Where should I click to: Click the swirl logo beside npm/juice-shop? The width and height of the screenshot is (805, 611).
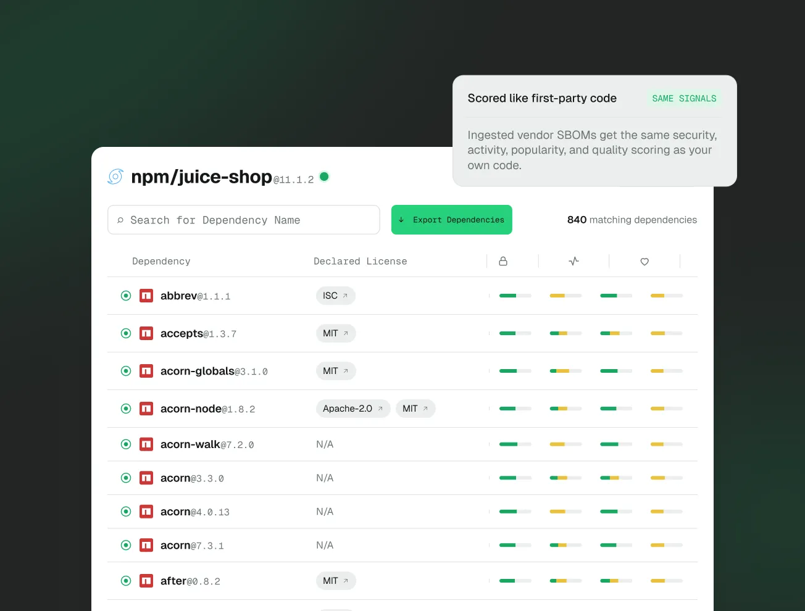coord(115,177)
